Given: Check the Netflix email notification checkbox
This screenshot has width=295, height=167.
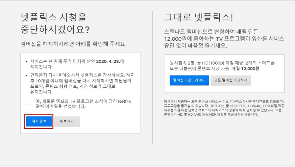Looking at the screenshot, I should click(x=29, y=101).
